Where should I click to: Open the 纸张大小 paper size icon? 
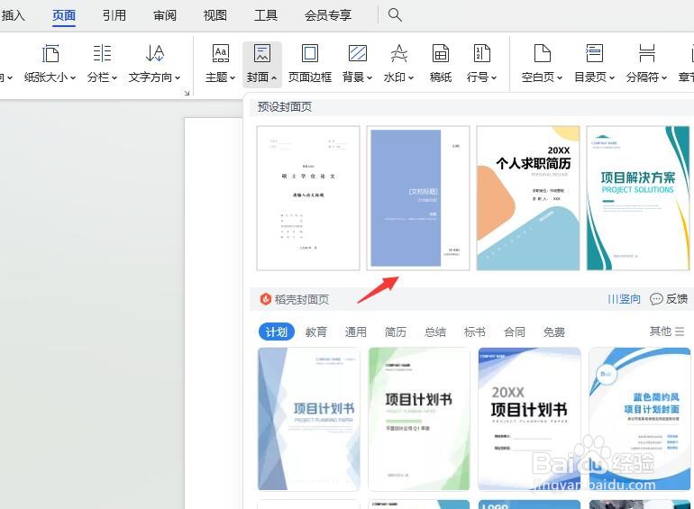pos(50,53)
